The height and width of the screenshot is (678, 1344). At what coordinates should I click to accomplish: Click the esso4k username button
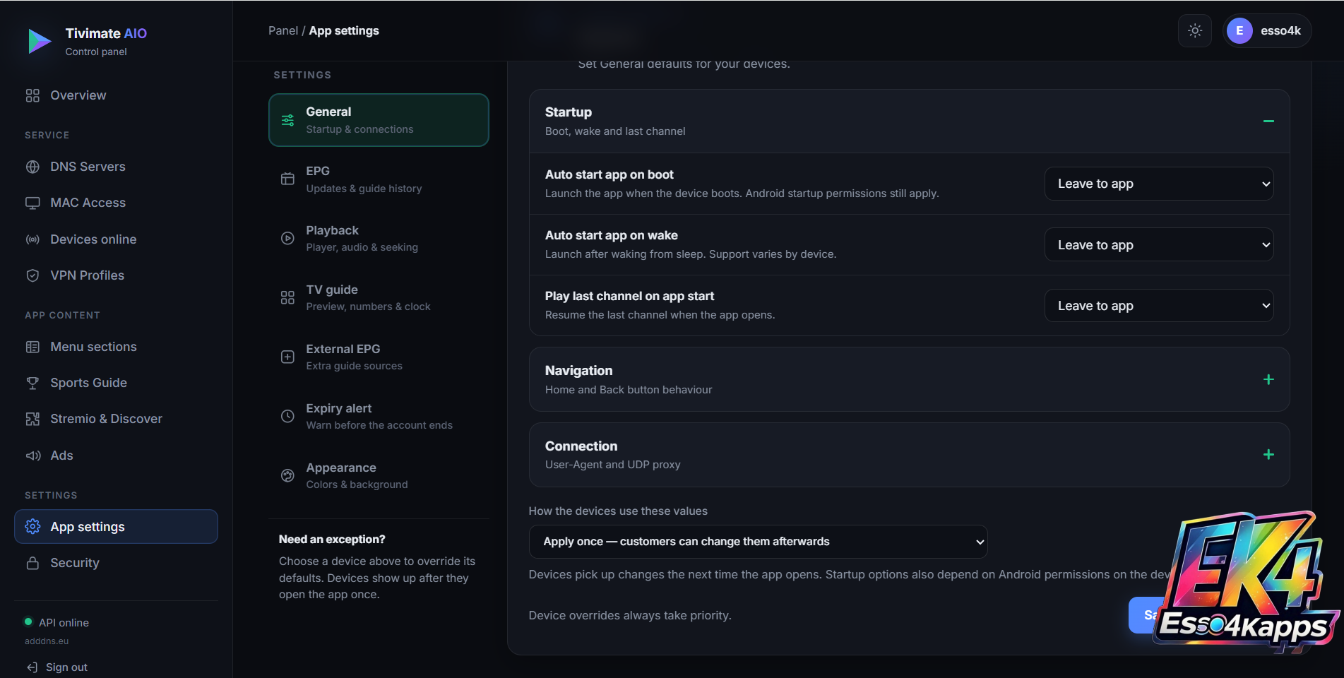[1267, 31]
